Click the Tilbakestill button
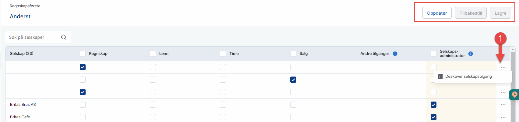The height and width of the screenshot is (122, 519). 471,13
